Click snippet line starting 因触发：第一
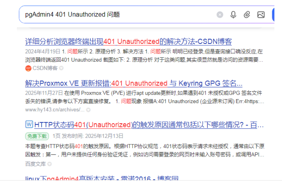 pyautogui.click(x=145, y=154)
